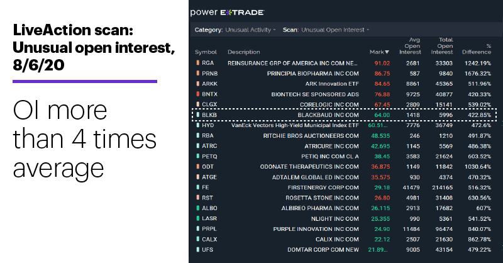This screenshot has height=263, width=503.
Task: Click the color marker beside ODT
Action: [x=198, y=167]
